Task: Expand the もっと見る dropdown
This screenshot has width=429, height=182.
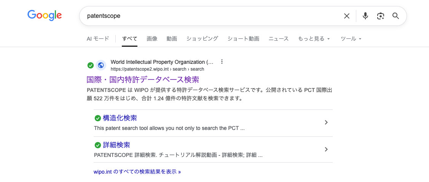Action: pyautogui.click(x=314, y=39)
